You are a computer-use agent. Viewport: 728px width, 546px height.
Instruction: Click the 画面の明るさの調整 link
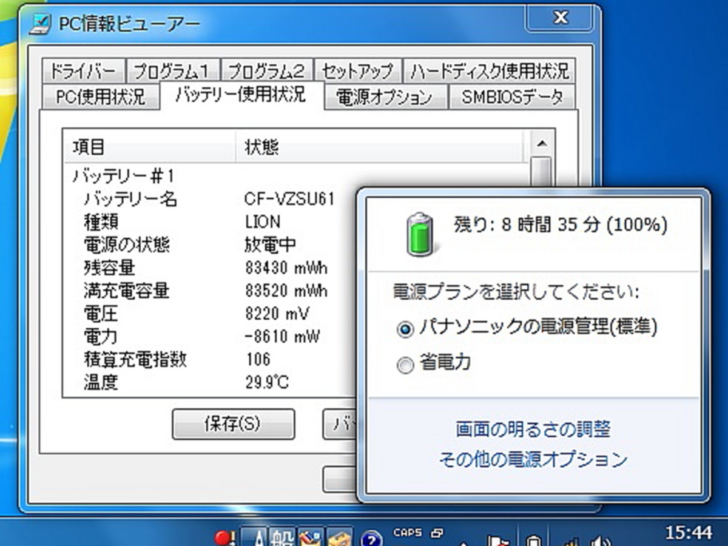click(x=533, y=430)
